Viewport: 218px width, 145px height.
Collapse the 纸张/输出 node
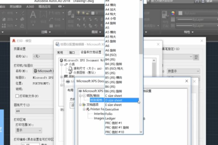point(80,95)
